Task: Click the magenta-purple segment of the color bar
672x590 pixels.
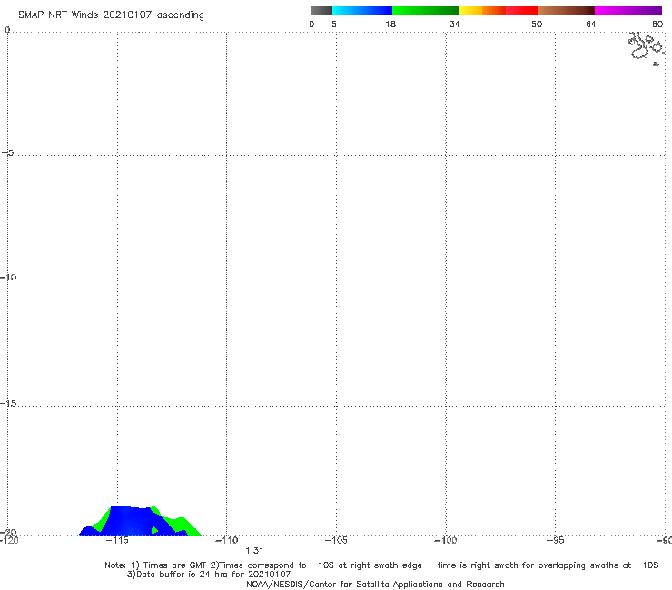Action: [628, 11]
